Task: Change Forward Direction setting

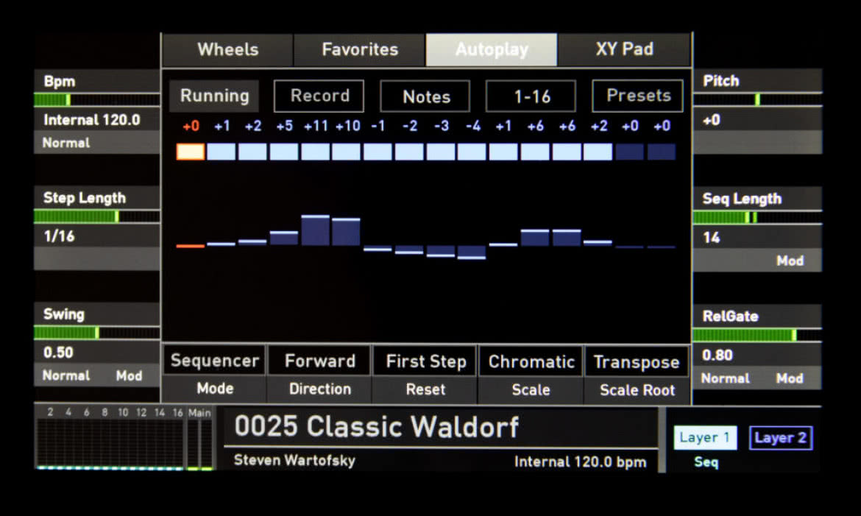Action: 319,374
